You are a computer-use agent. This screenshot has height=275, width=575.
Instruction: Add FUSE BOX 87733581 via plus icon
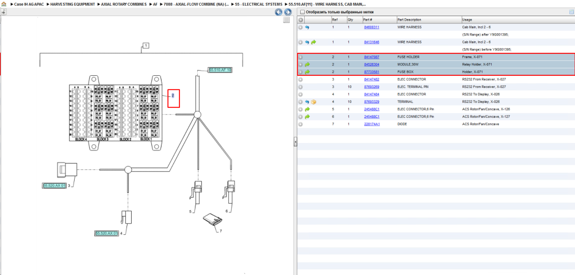click(x=301, y=72)
